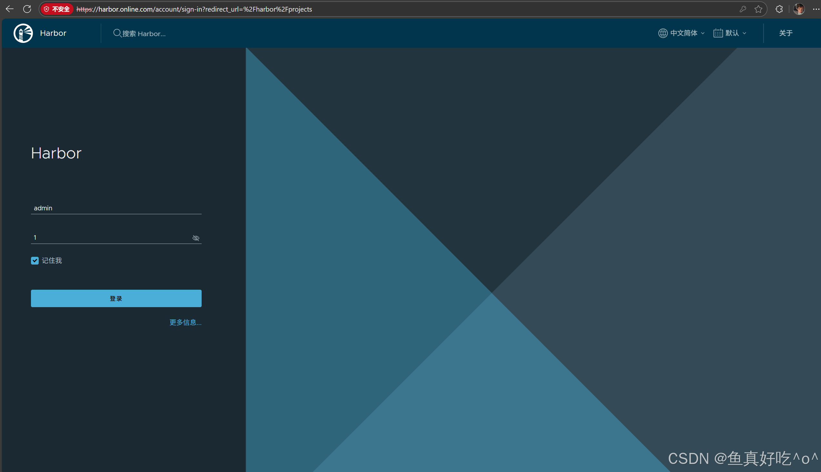The image size is (821, 472).
Task: Click the browser back arrow
Action: [x=9, y=9]
